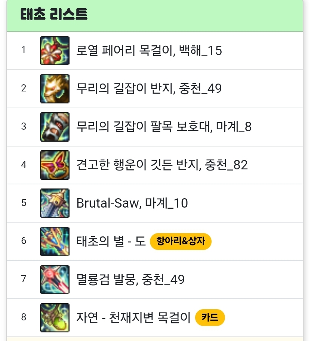Select 무리의 길잡이 팔목 보호대, 마계_8 text

pos(164,127)
